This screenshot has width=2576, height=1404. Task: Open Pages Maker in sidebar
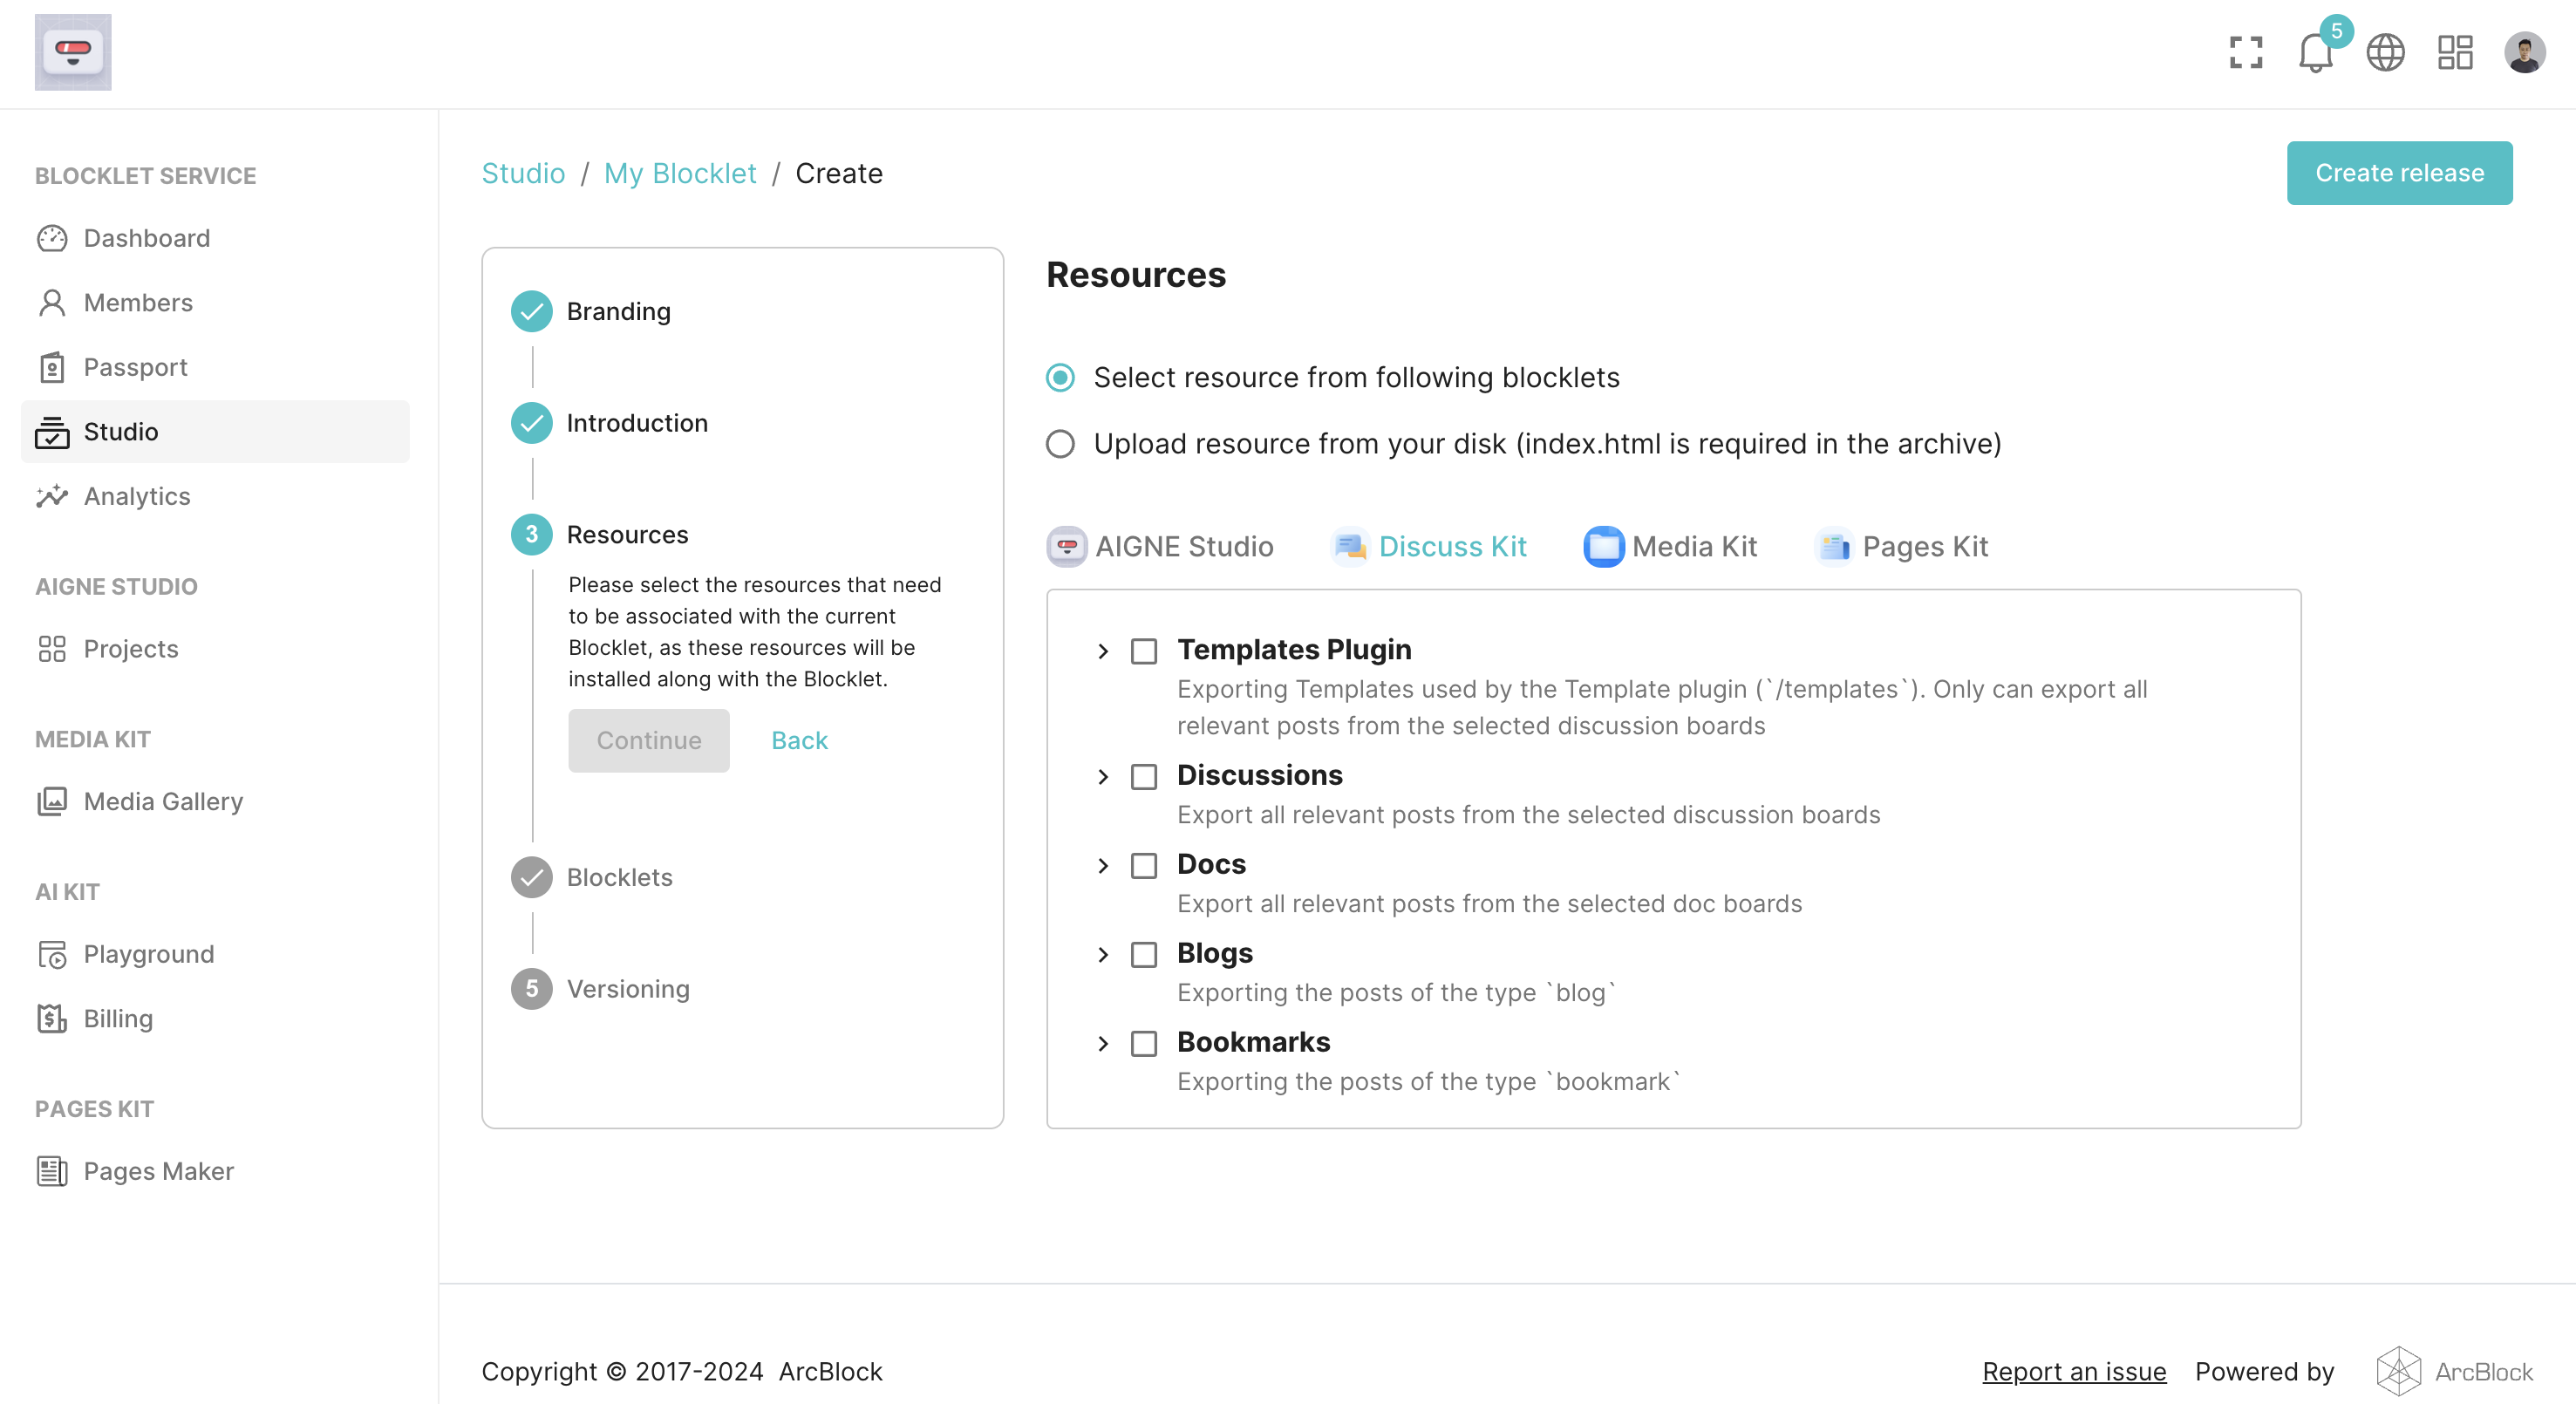pos(158,1171)
